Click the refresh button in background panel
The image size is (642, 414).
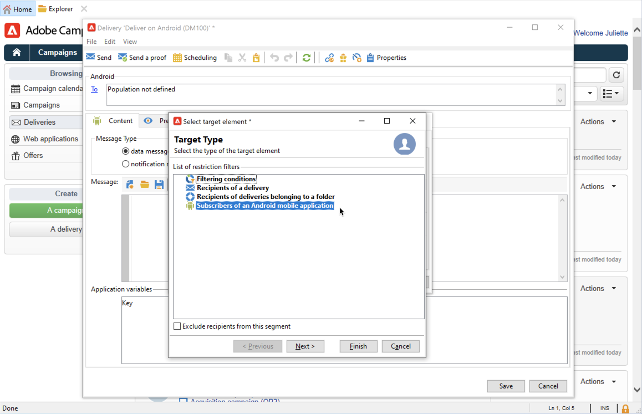(616, 75)
